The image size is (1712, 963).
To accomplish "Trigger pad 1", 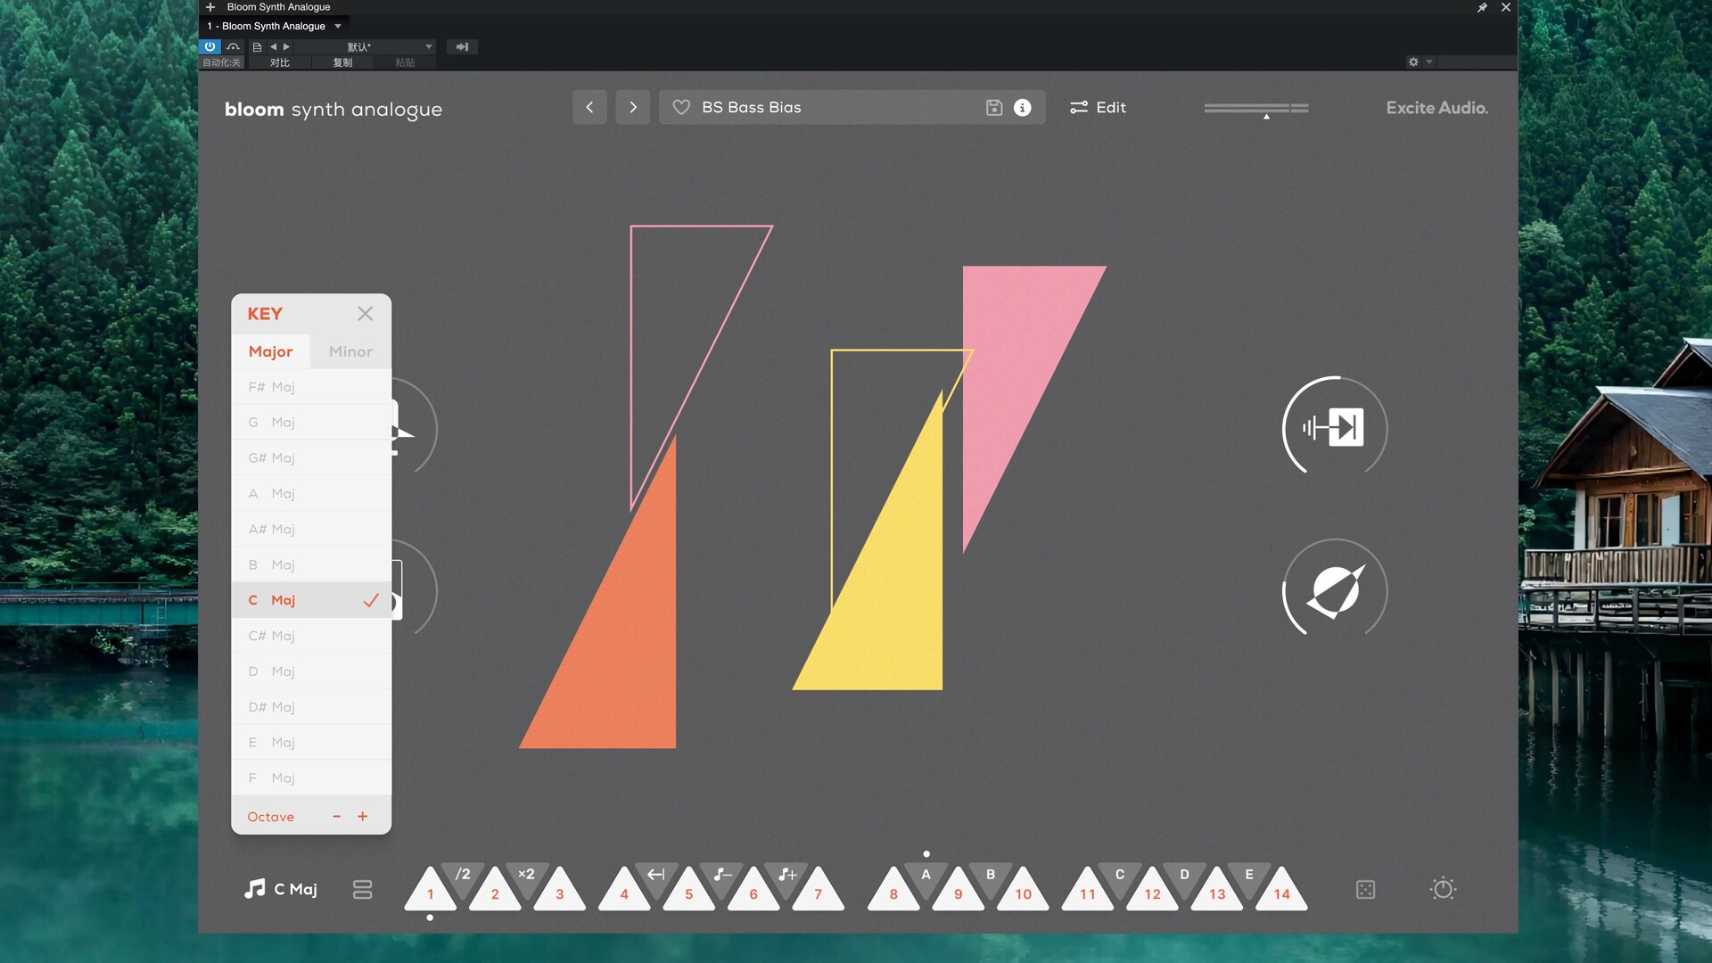I will click(x=430, y=891).
